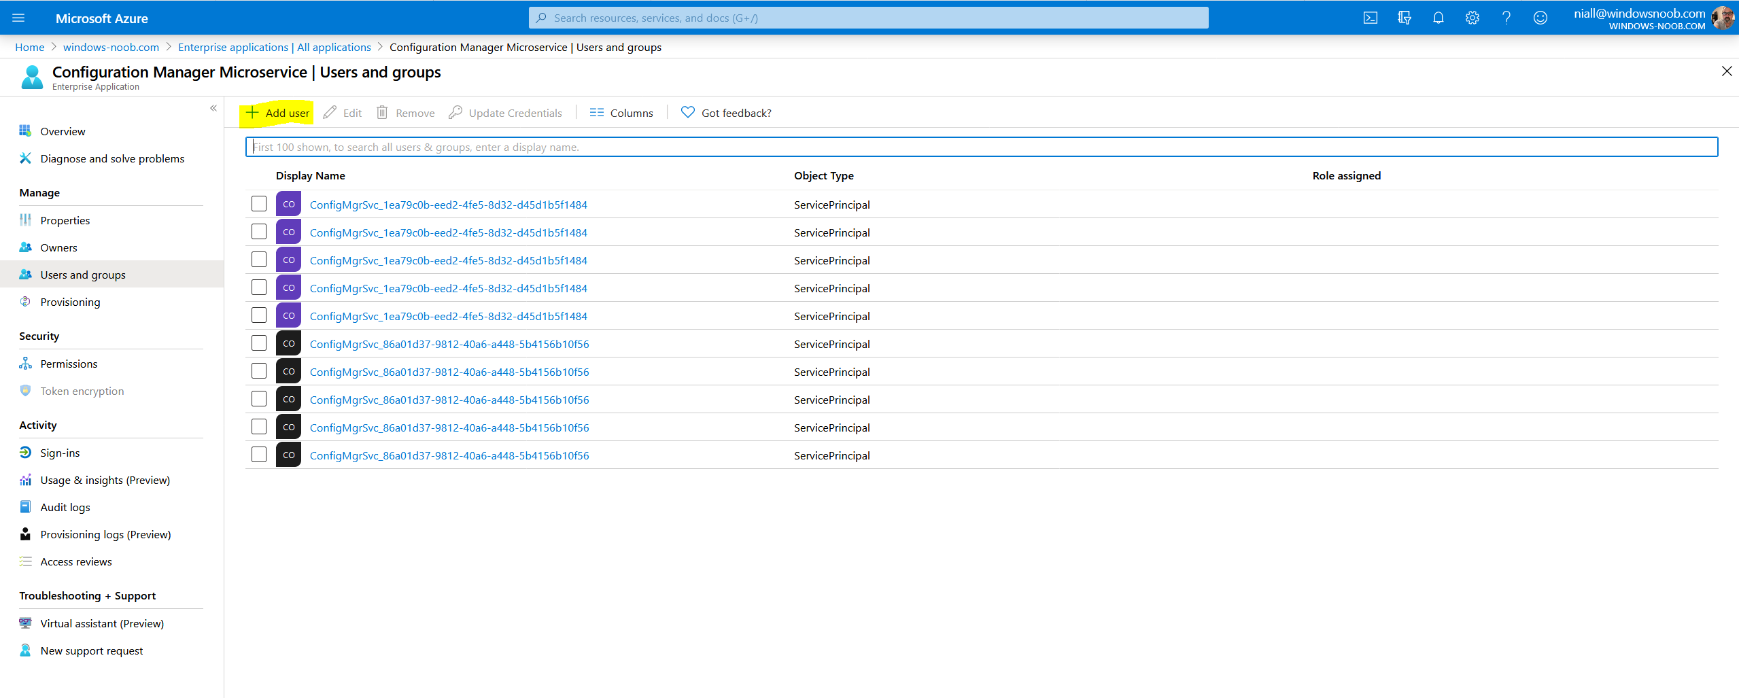Click Edit in the toolbar
Image resolution: width=1739 pixels, height=698 pixels.
point(343,113)
